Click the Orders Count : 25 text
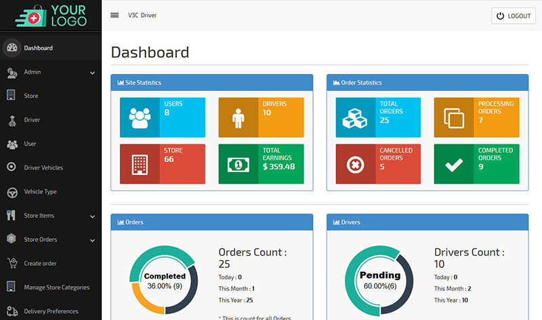542x320 pixels. click(x=253, y=258)
